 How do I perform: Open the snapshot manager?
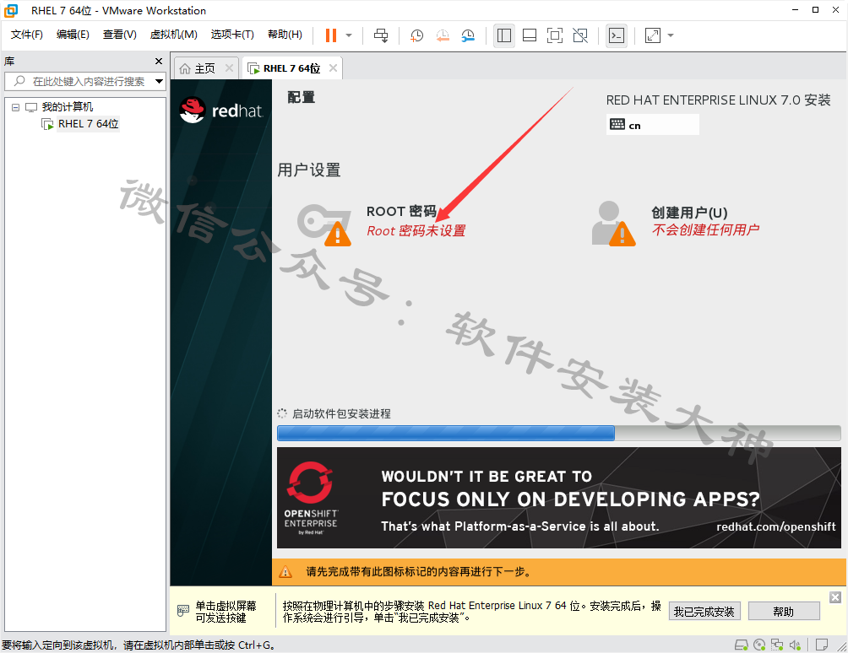tap(468, 35)
